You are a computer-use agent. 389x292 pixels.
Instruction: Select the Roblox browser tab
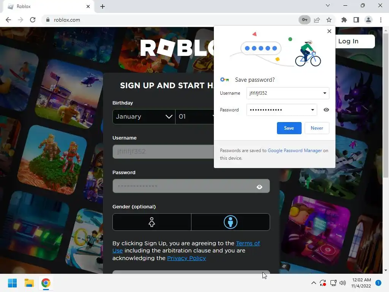[x=48, y=6]
